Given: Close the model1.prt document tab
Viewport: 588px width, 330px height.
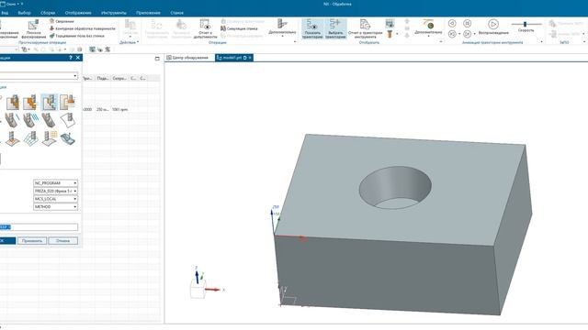Looking at the screenshot, I should [250, 58].
